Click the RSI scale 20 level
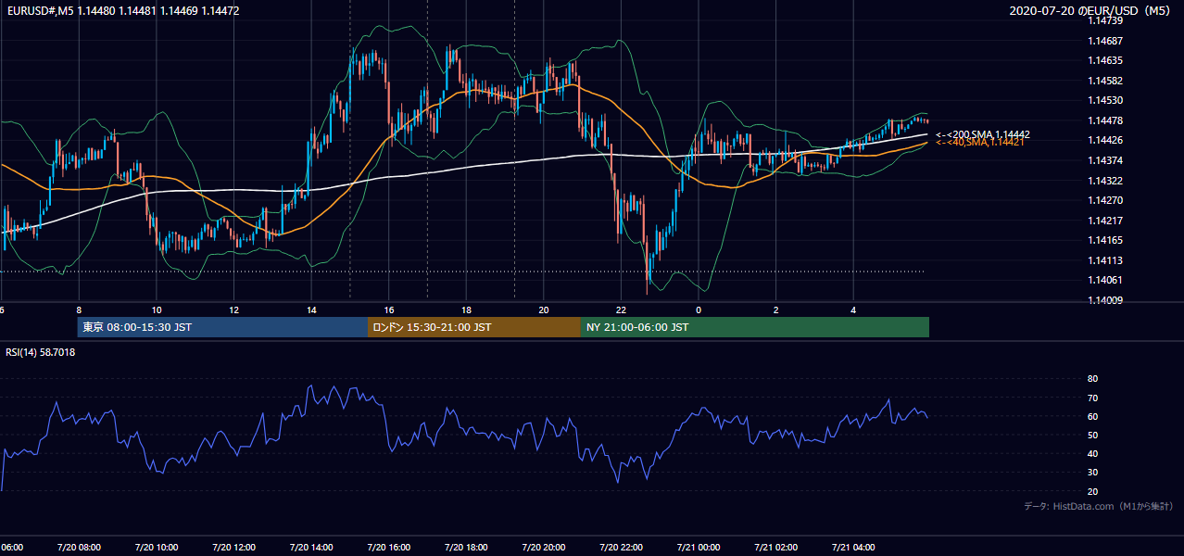 pyautogui.click(x=1092, y=491)
